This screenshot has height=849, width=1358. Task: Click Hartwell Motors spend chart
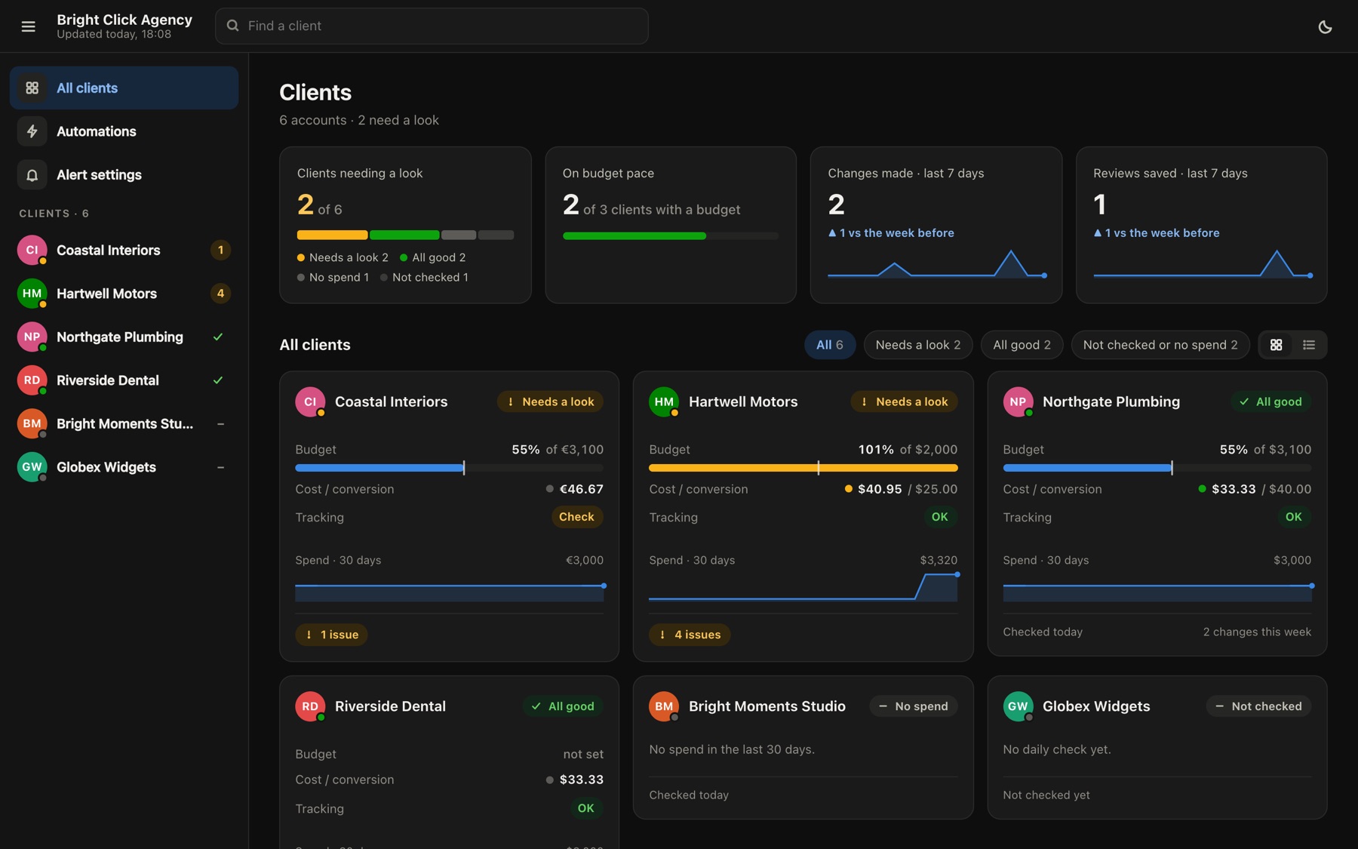coord(803,587)
